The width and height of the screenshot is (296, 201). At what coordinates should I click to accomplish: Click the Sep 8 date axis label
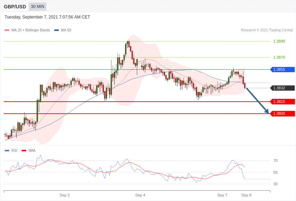click(x=246, y=195)
